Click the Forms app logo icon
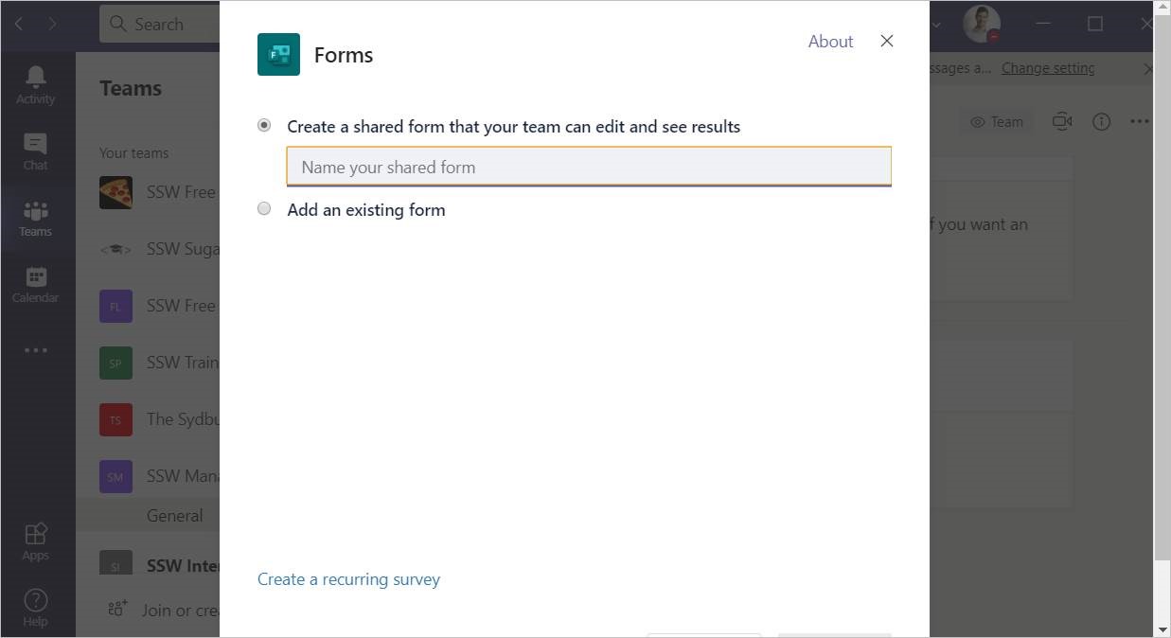The image size is (1171, 638). click(x=278, y=55)
